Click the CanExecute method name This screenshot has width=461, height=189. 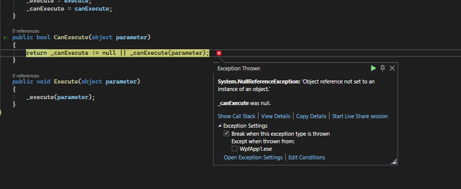(71, 37)
